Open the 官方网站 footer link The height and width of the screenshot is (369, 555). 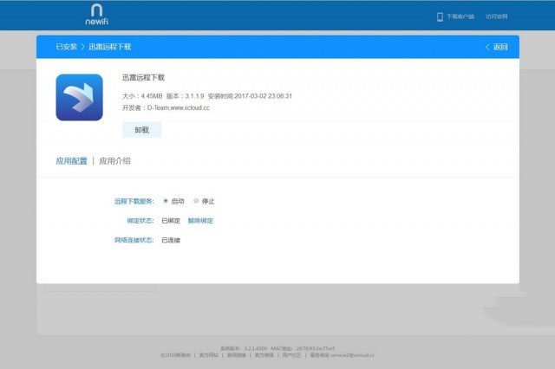(x=208, y=355)
